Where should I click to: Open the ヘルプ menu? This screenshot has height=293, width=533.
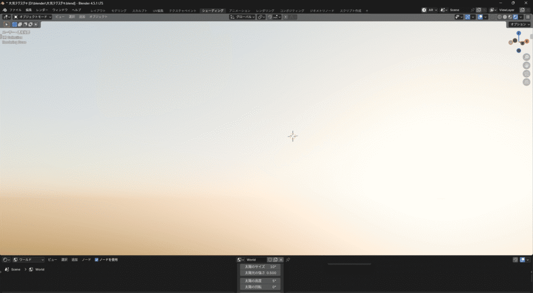(x=77, y=10)
